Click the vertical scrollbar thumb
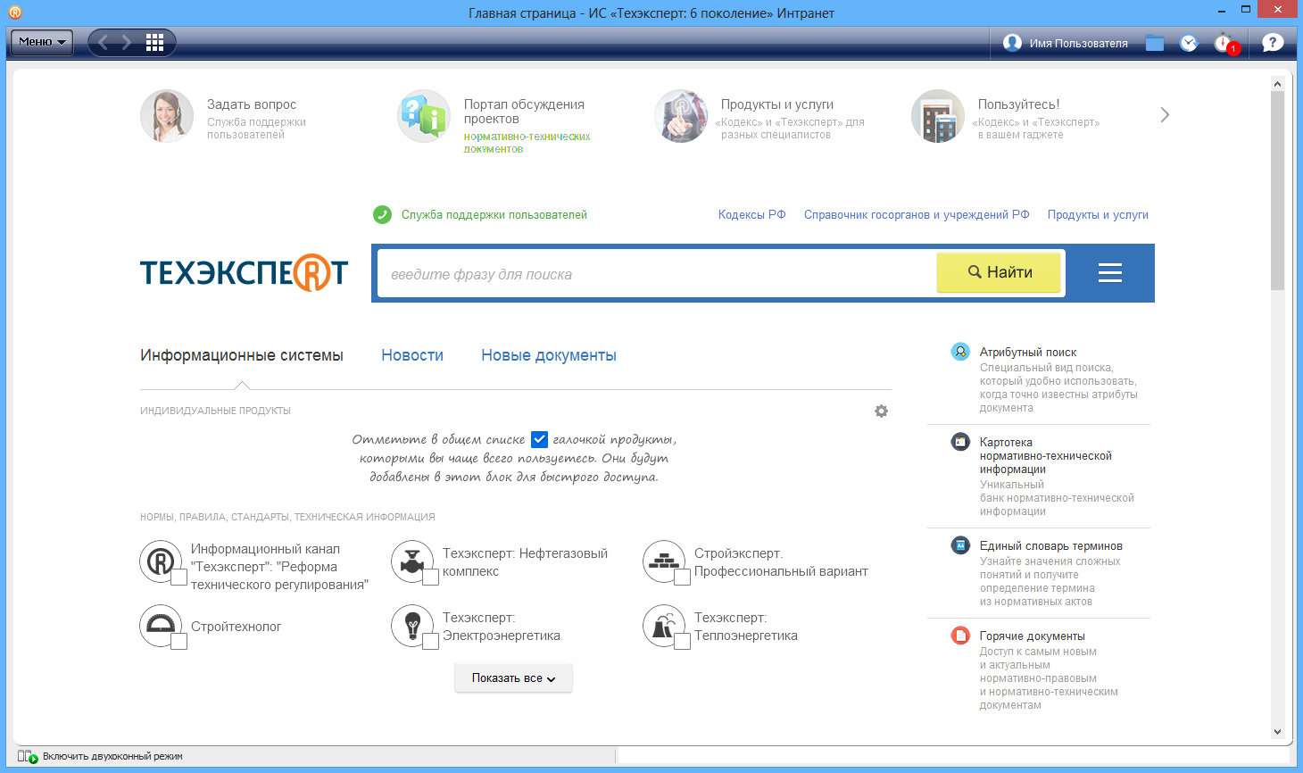Image resolution: width=1303 pixels, height=773 pixels. click(1277, 190)
